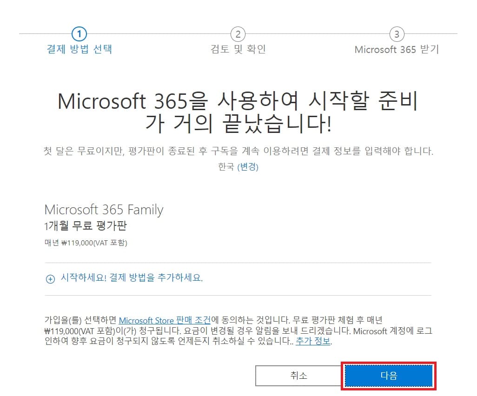The height and width of the screenshot is (396, 477).
Task: Click '시작하세요! 결제 방법을 추가하세요.' link
Action: coord(132,277)
